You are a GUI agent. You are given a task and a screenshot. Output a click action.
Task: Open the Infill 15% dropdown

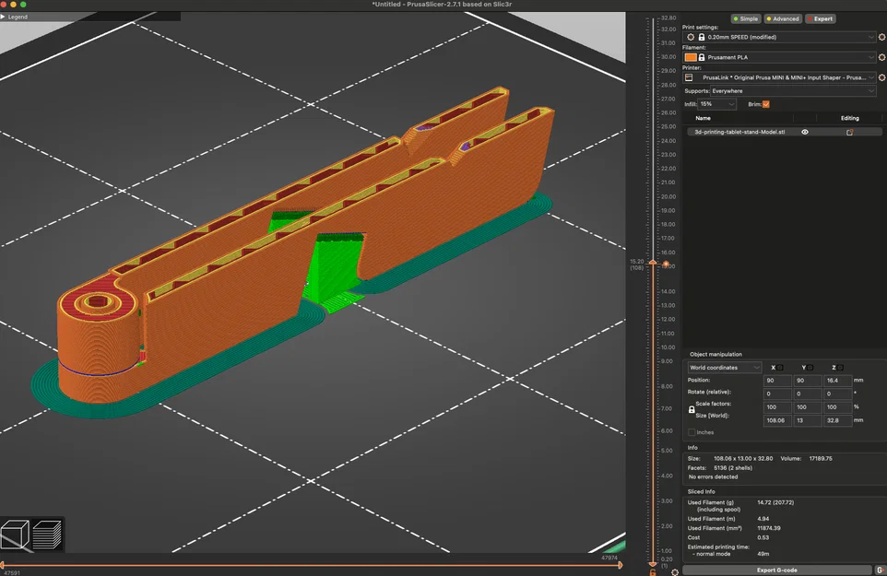716,104
